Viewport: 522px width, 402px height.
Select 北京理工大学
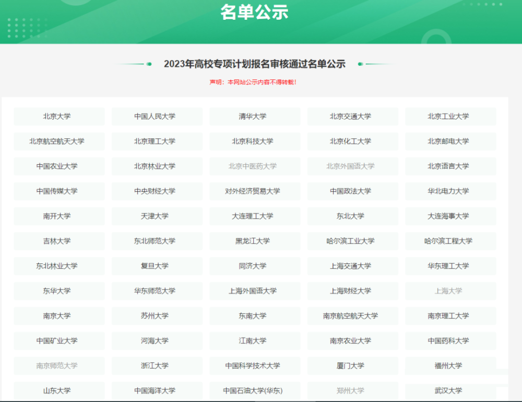coord(157,141)
